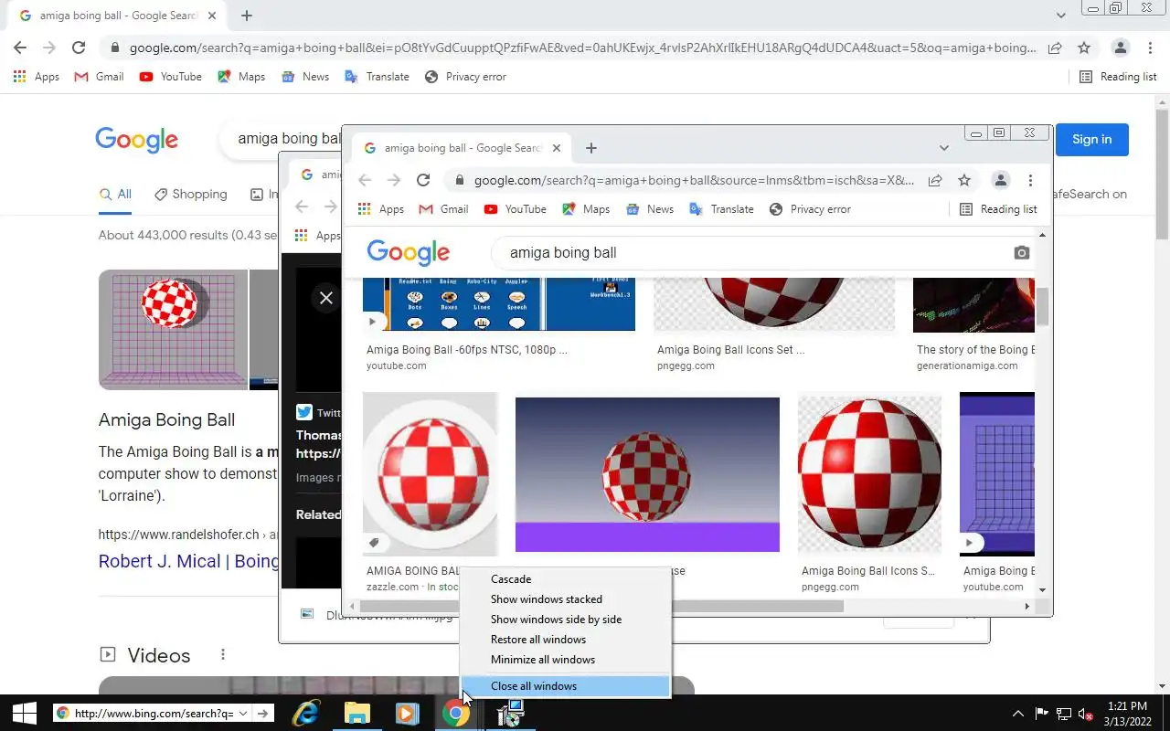The width and height of the screenshot is (1170, 731).
Task: Open Robert J. Mical result link
Action: coord(189,561)
